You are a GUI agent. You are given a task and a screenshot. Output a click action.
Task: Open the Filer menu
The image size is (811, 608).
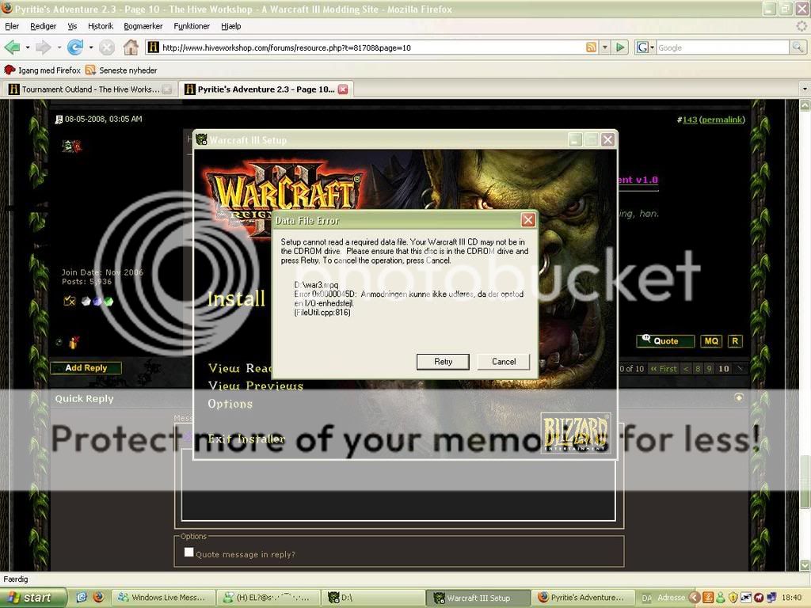coord(11,26)
